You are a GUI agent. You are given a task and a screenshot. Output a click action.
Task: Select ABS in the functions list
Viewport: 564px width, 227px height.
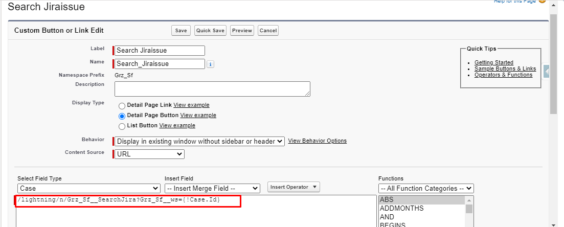click(422, 200)
